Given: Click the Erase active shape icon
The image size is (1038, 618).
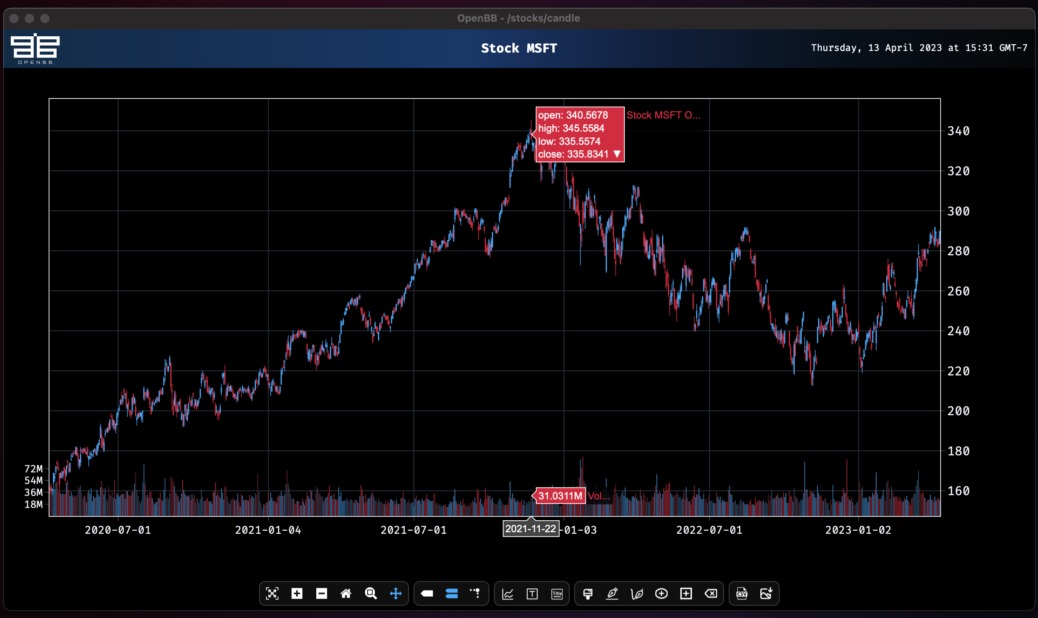Looking at the screenshot, I should click(x=711, y=593).
